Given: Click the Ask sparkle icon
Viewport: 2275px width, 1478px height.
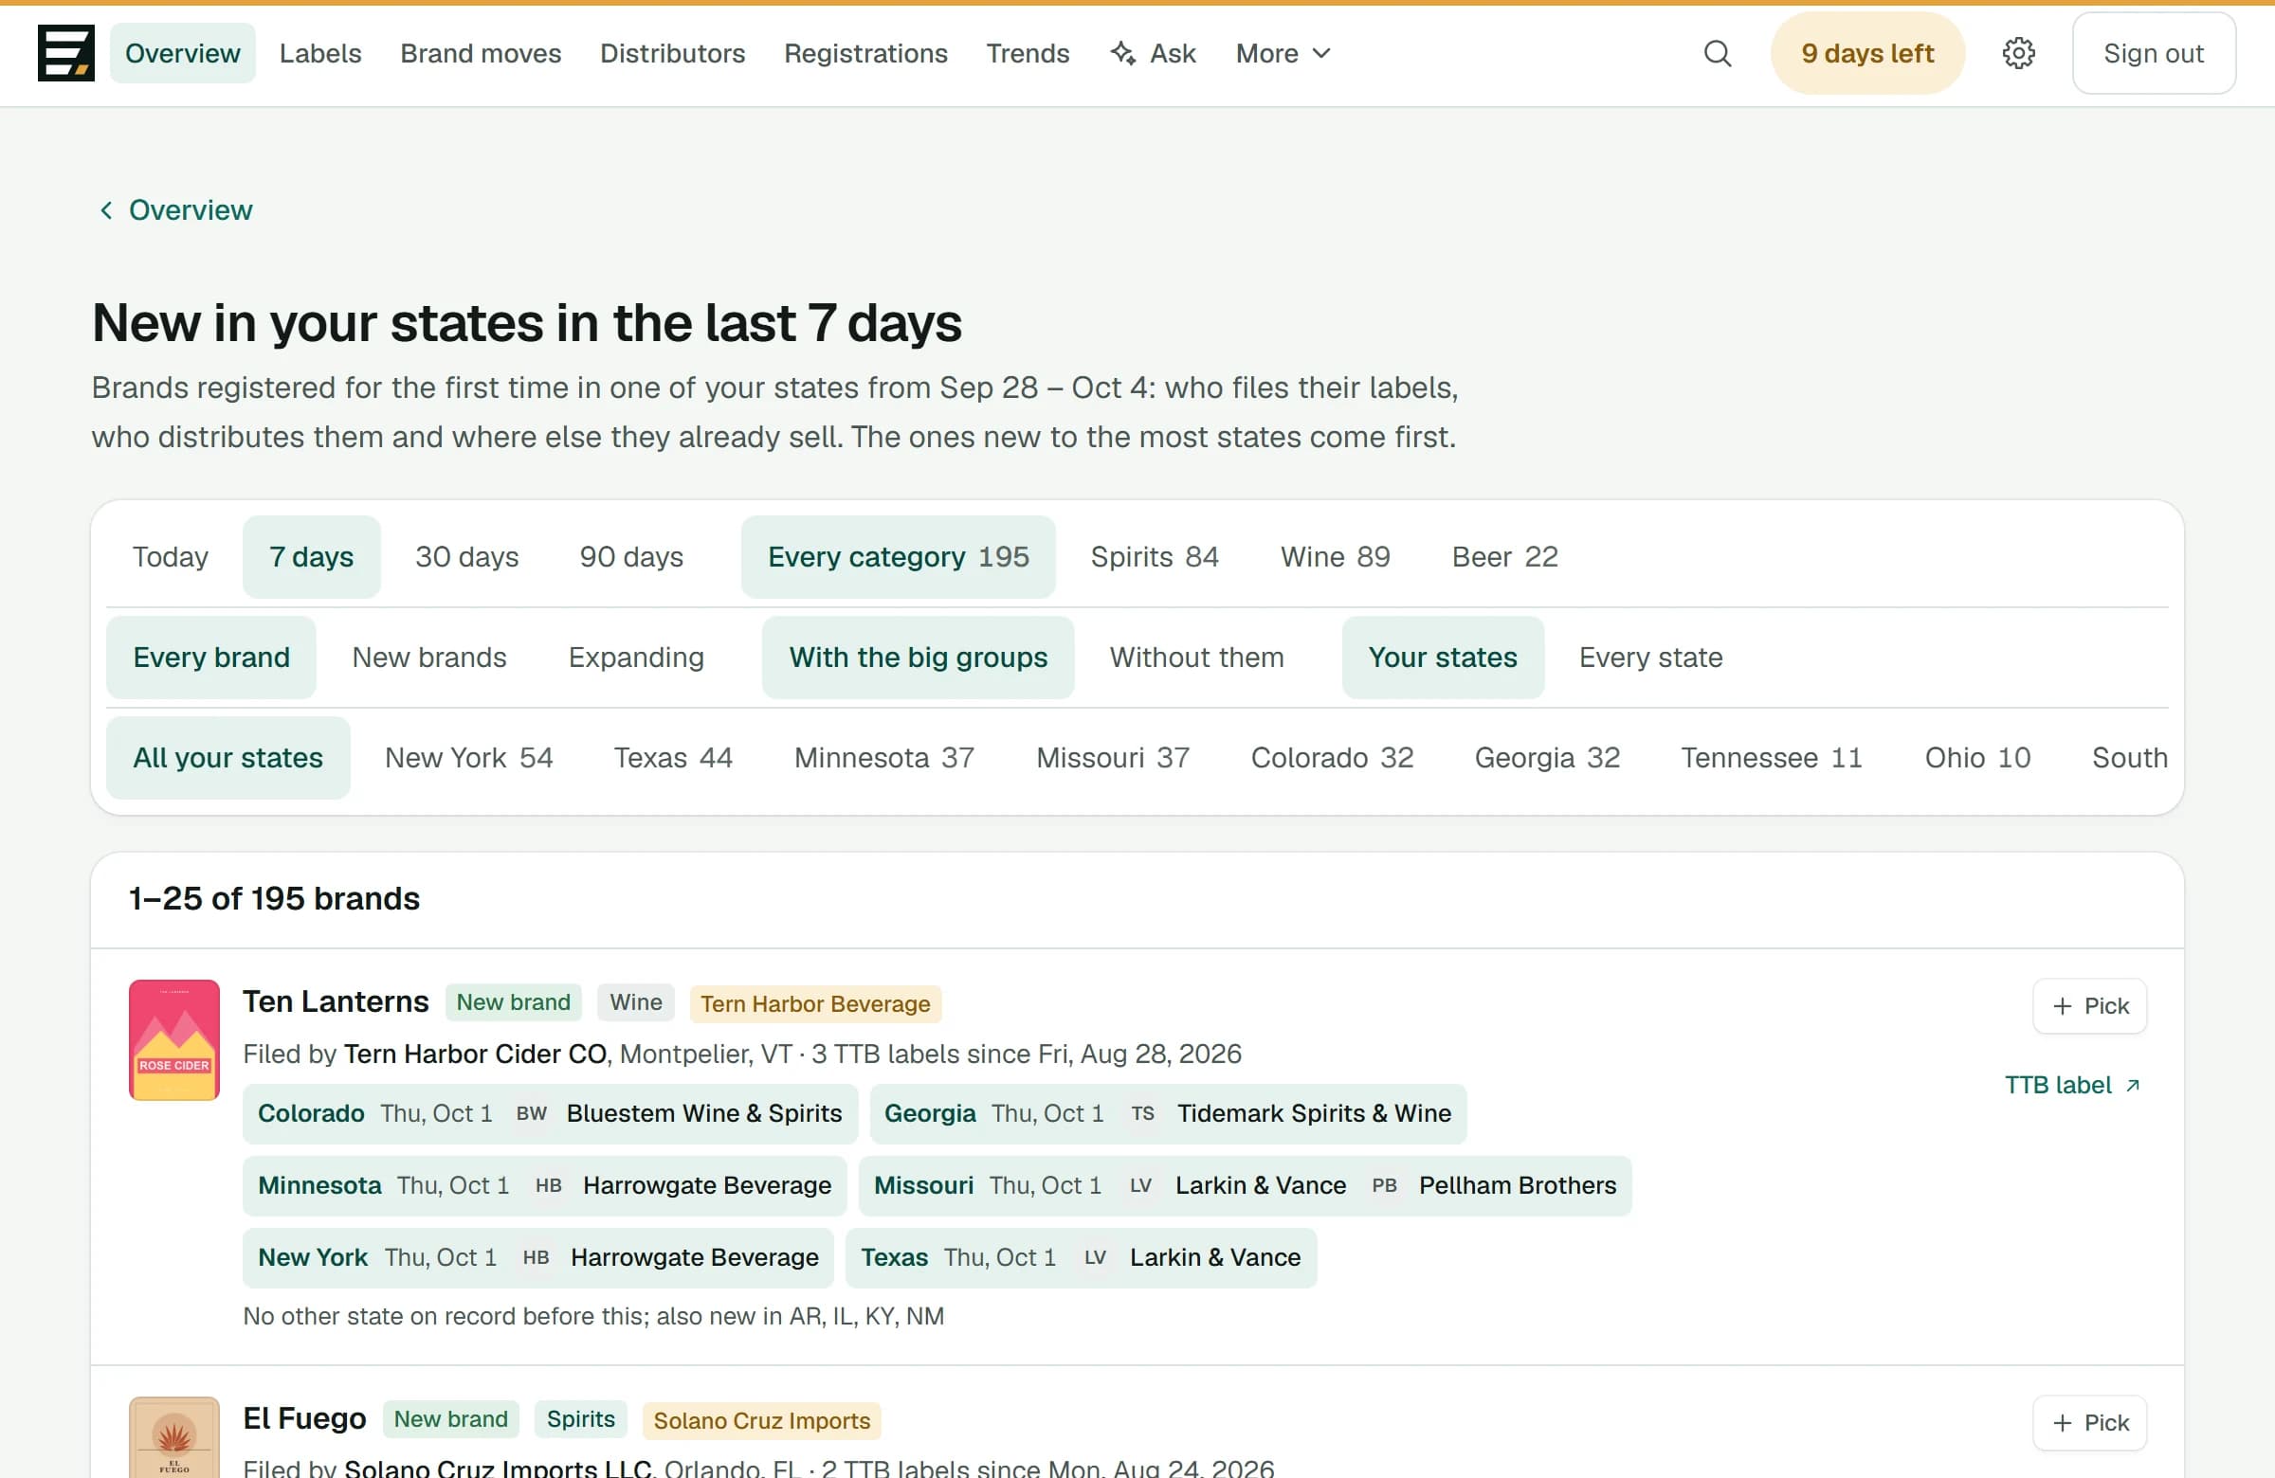Looking at the screenshot, I should coord(1123,53).
